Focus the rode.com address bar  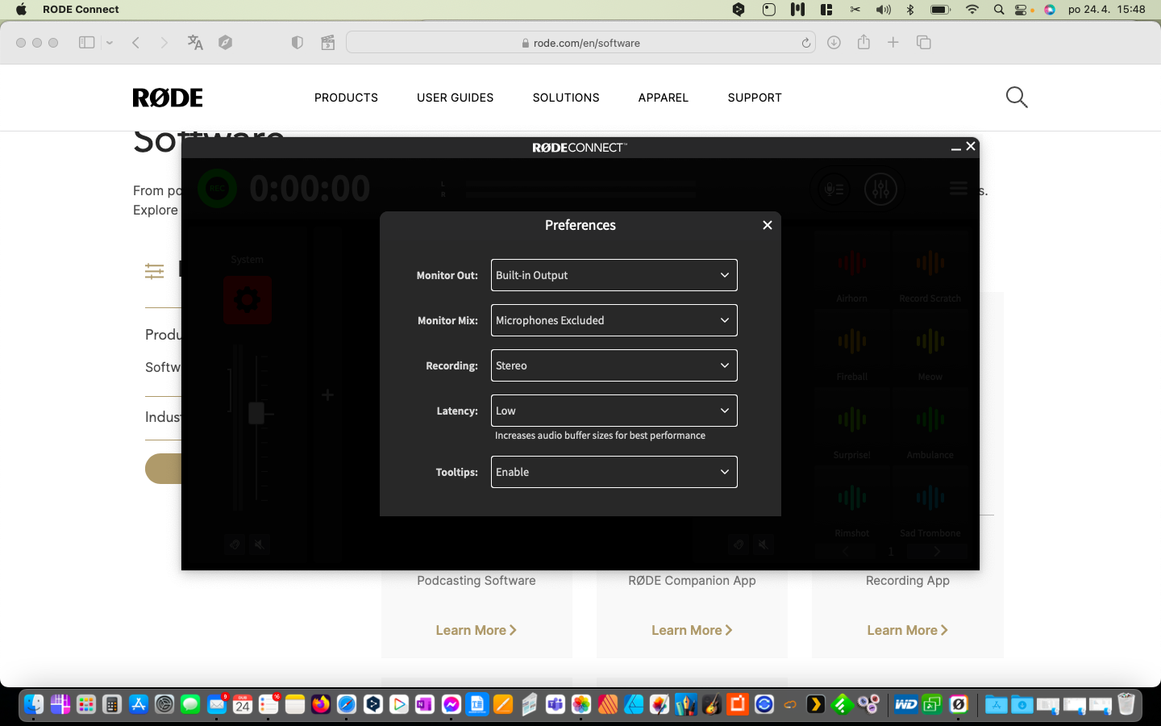[x=580, y=43]
